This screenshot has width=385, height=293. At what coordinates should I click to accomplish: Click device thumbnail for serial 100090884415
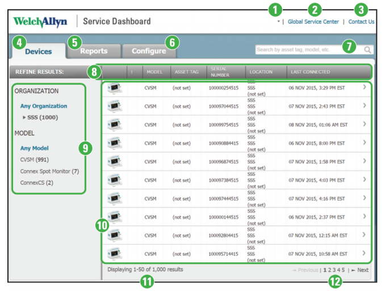(x=115, y=143)
